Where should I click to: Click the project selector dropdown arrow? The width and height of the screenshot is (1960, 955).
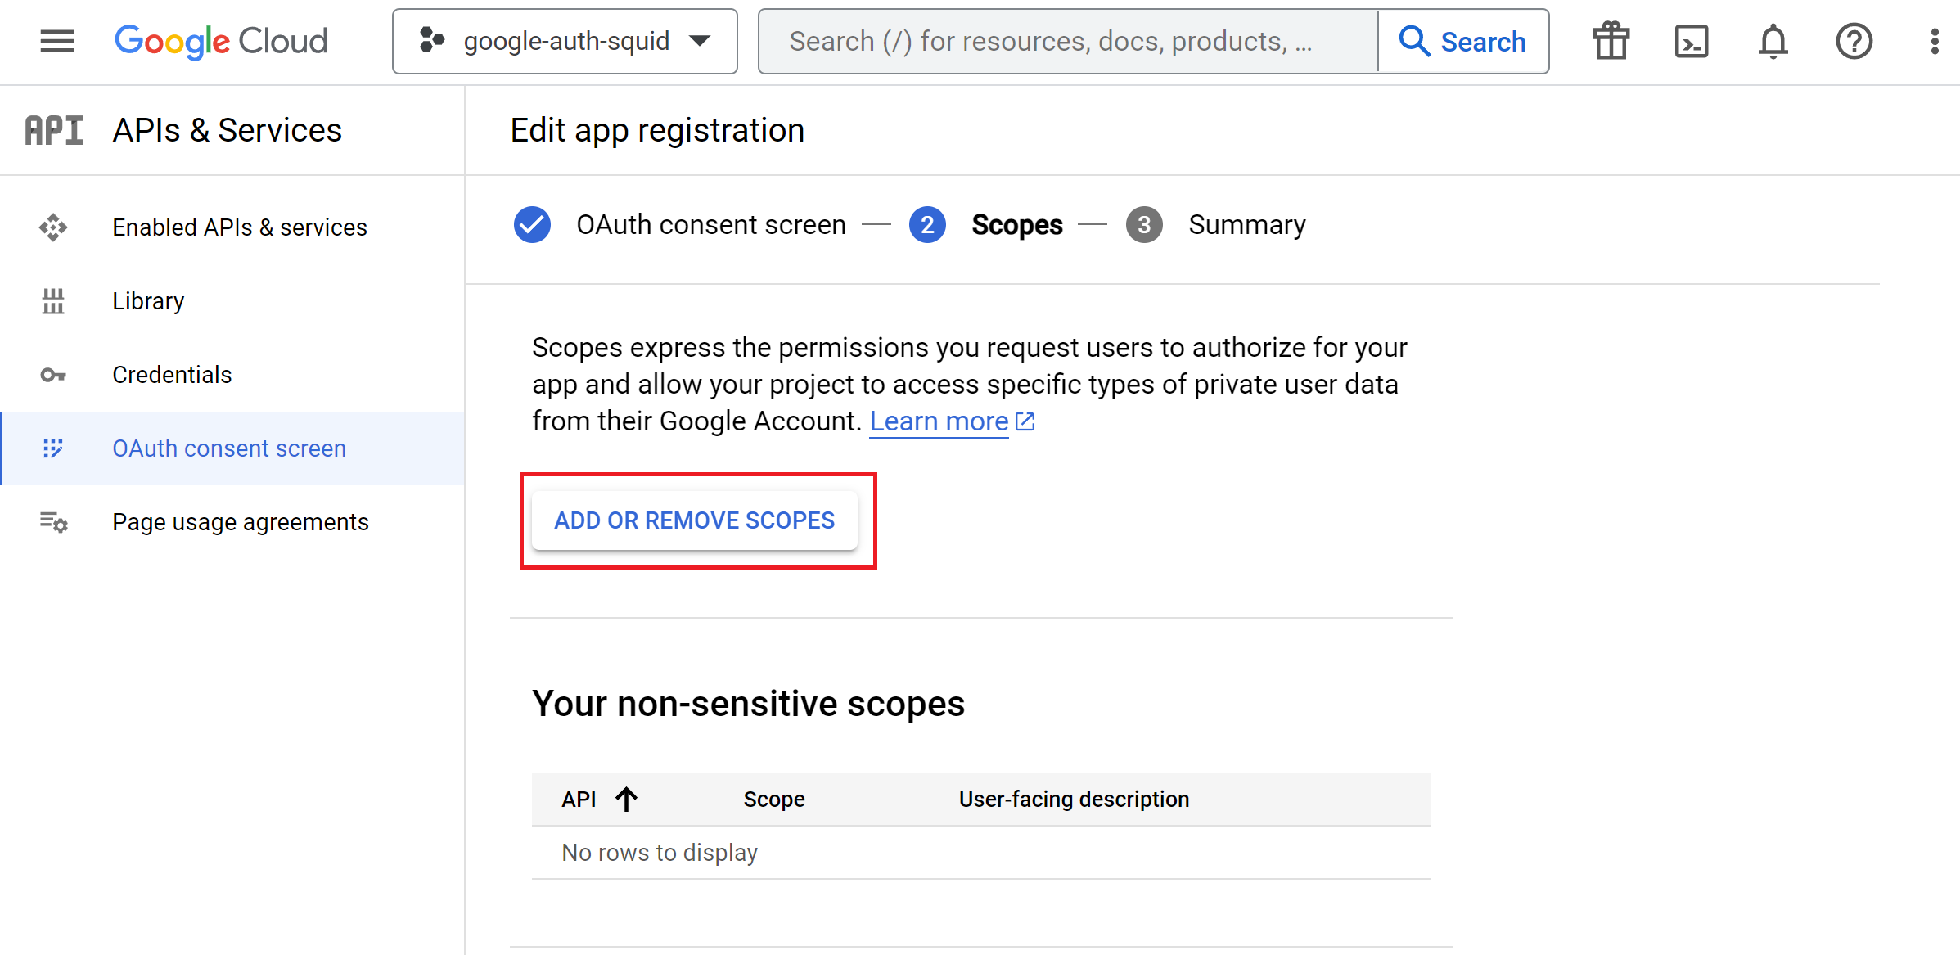tap(700, 40)
